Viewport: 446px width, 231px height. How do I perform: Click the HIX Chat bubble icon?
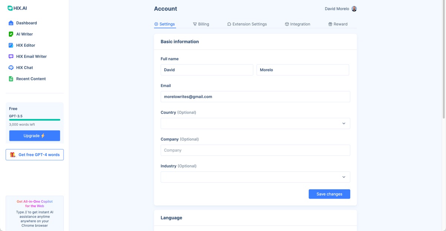point(11,68)
